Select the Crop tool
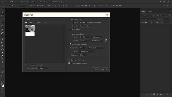 2,26
